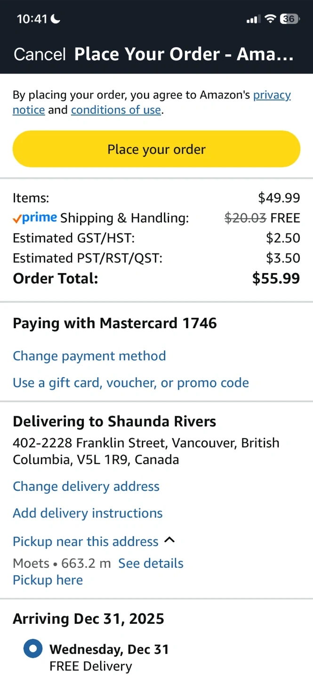Open Amazon's privacy notice link

point(272,95)
